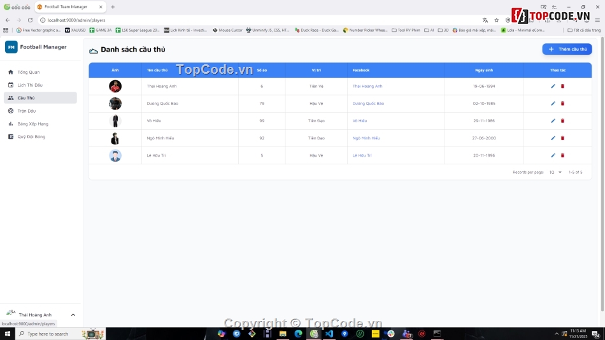
Task: Open the Tổng Quan overview page
Action: tap(40, 72)
